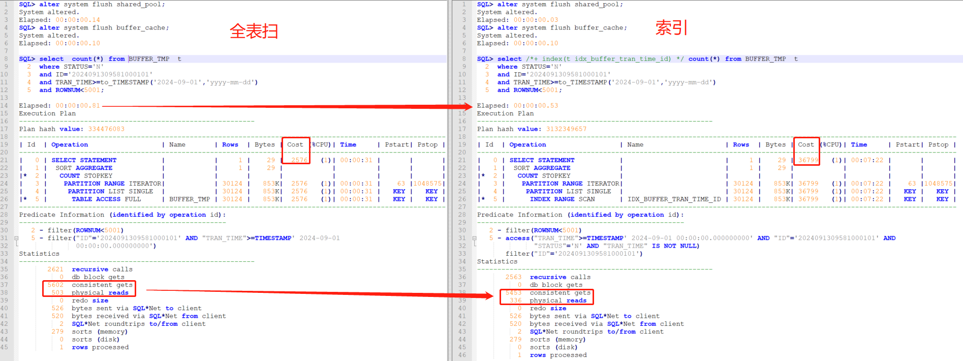Screen dimensions: 963x361
Task: Click 'SORT AGGREGATE' in the left plan
Action: click(84, 168)
